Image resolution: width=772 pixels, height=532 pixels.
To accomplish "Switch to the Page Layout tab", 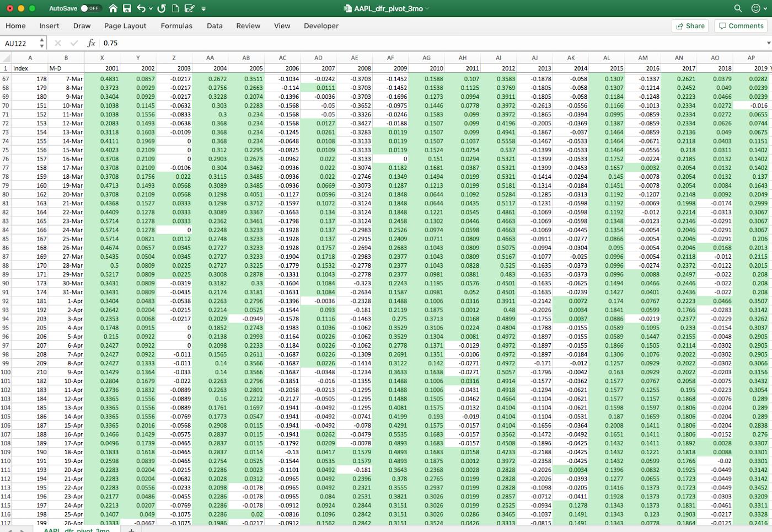I will [x=125, y=26].
